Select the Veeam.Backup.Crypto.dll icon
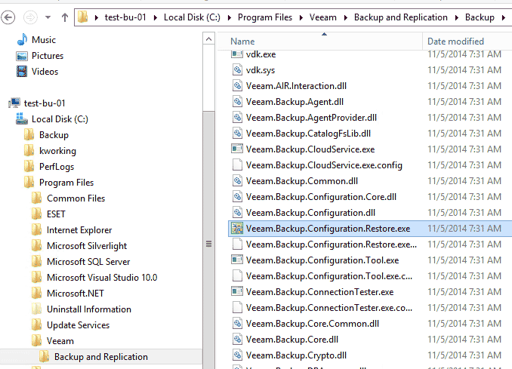This screenshot has height=369, width=512. [x=237, y=355]
